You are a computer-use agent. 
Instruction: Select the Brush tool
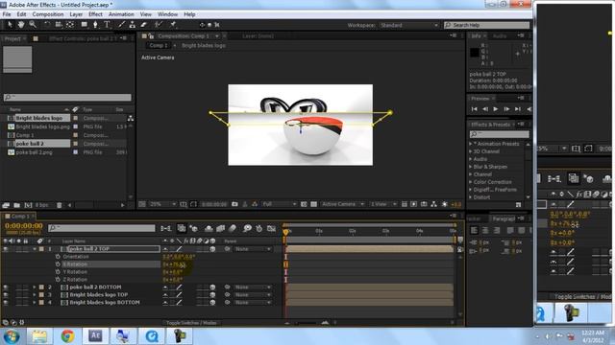coord(121,25)
